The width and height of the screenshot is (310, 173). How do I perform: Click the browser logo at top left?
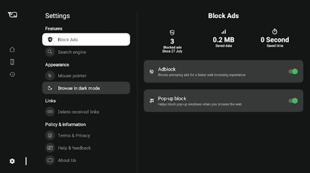[x=12, y=15]
